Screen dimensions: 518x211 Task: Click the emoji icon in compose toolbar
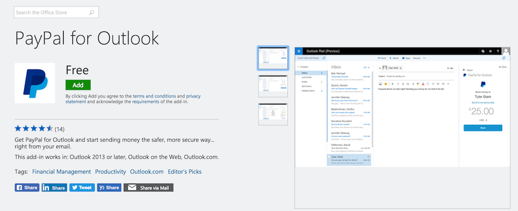pos(385,84)
